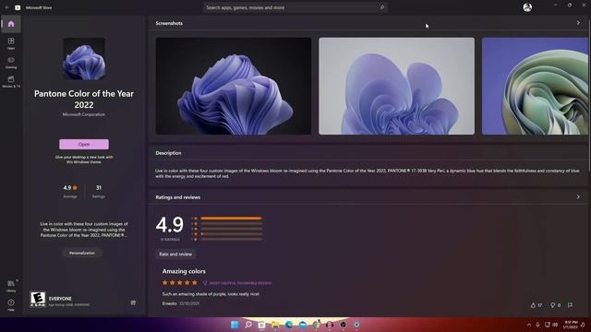Click the headphones taskbar icon
The image size is (591, 332).
[330, 325]
